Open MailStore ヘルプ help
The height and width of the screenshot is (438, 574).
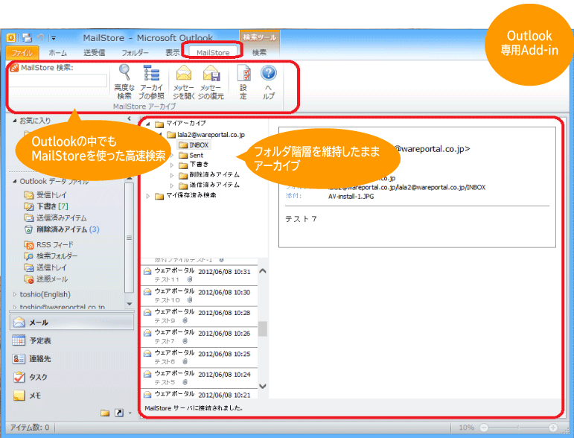pyautogui.click(x=268, y=82)
